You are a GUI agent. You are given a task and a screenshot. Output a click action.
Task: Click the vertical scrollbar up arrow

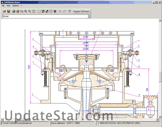click(160, 20)
